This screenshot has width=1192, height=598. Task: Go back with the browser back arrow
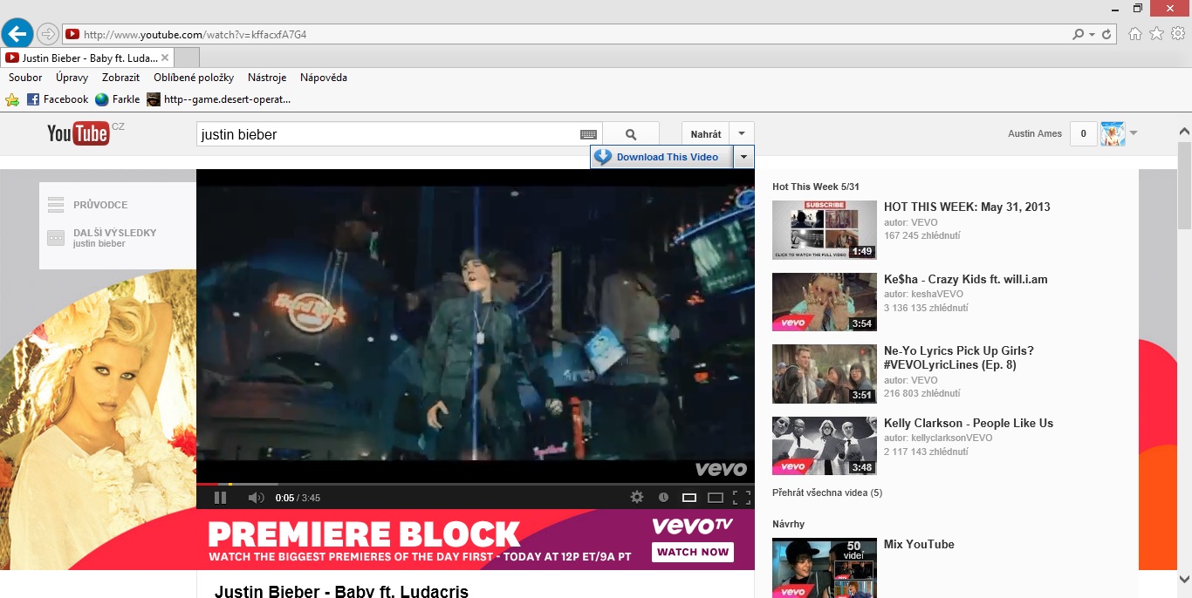point(17,34)
